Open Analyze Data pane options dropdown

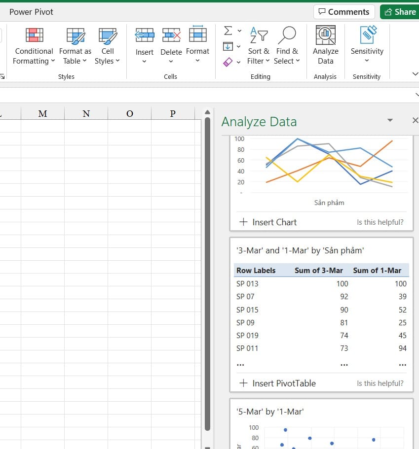[x=390, y=121]
